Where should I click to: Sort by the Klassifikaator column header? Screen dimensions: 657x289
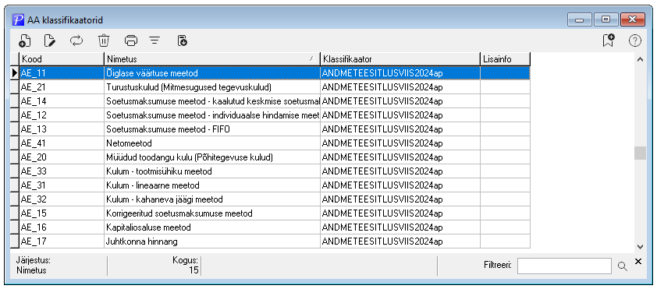400,59
